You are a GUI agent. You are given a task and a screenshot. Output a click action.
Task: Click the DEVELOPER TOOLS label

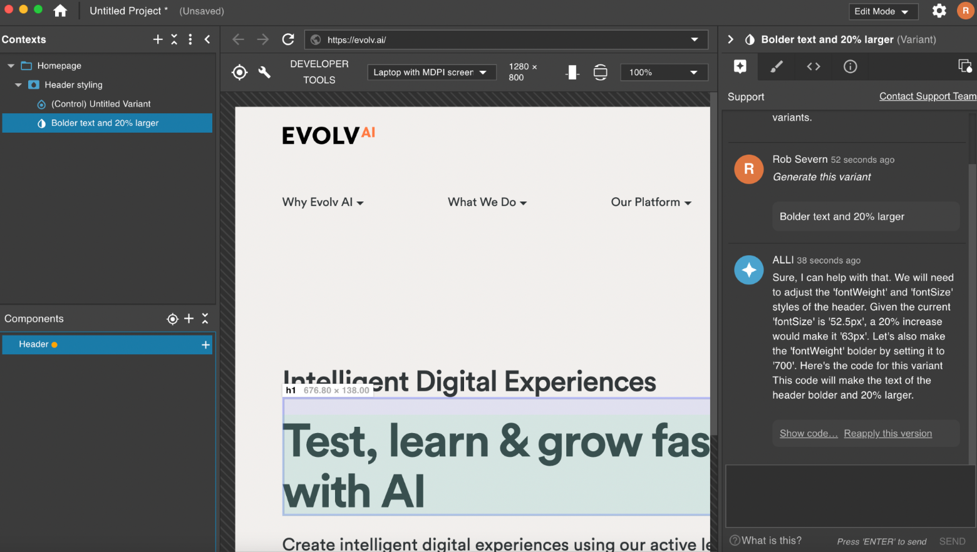[319, 72]
